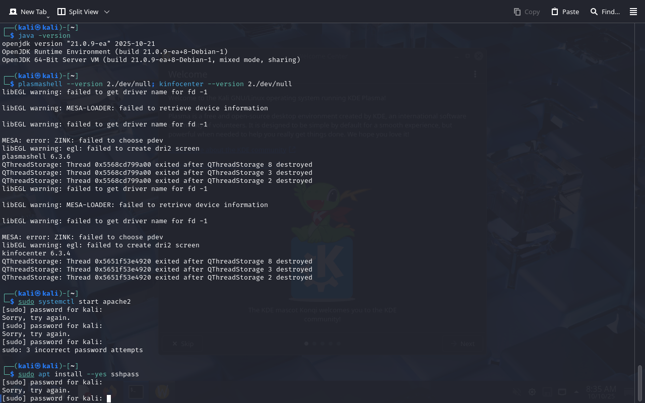Click the 'apt install --yes sshpass' command
The image size is (645, 403).
coord(88,374)
